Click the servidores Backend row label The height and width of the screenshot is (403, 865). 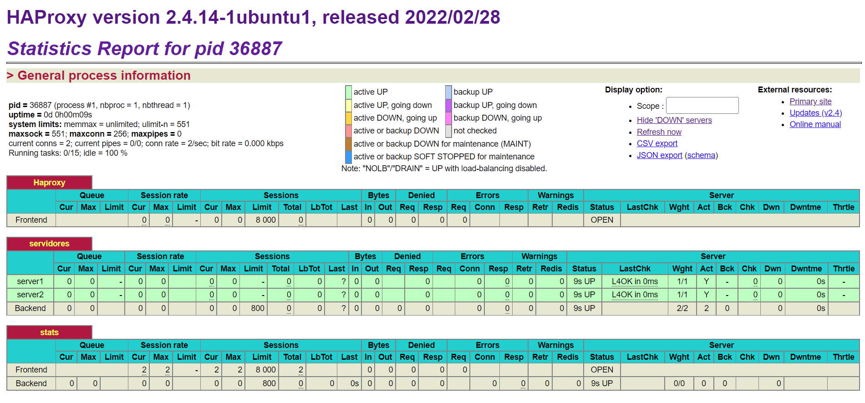tap(30, 308)
